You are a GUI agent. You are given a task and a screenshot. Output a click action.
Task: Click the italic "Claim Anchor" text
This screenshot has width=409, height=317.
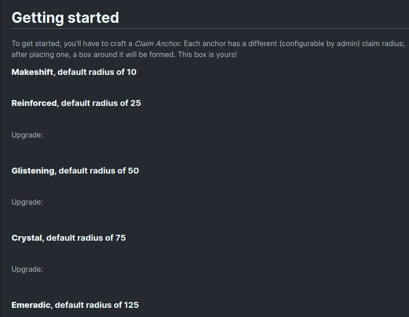[157, 43]
